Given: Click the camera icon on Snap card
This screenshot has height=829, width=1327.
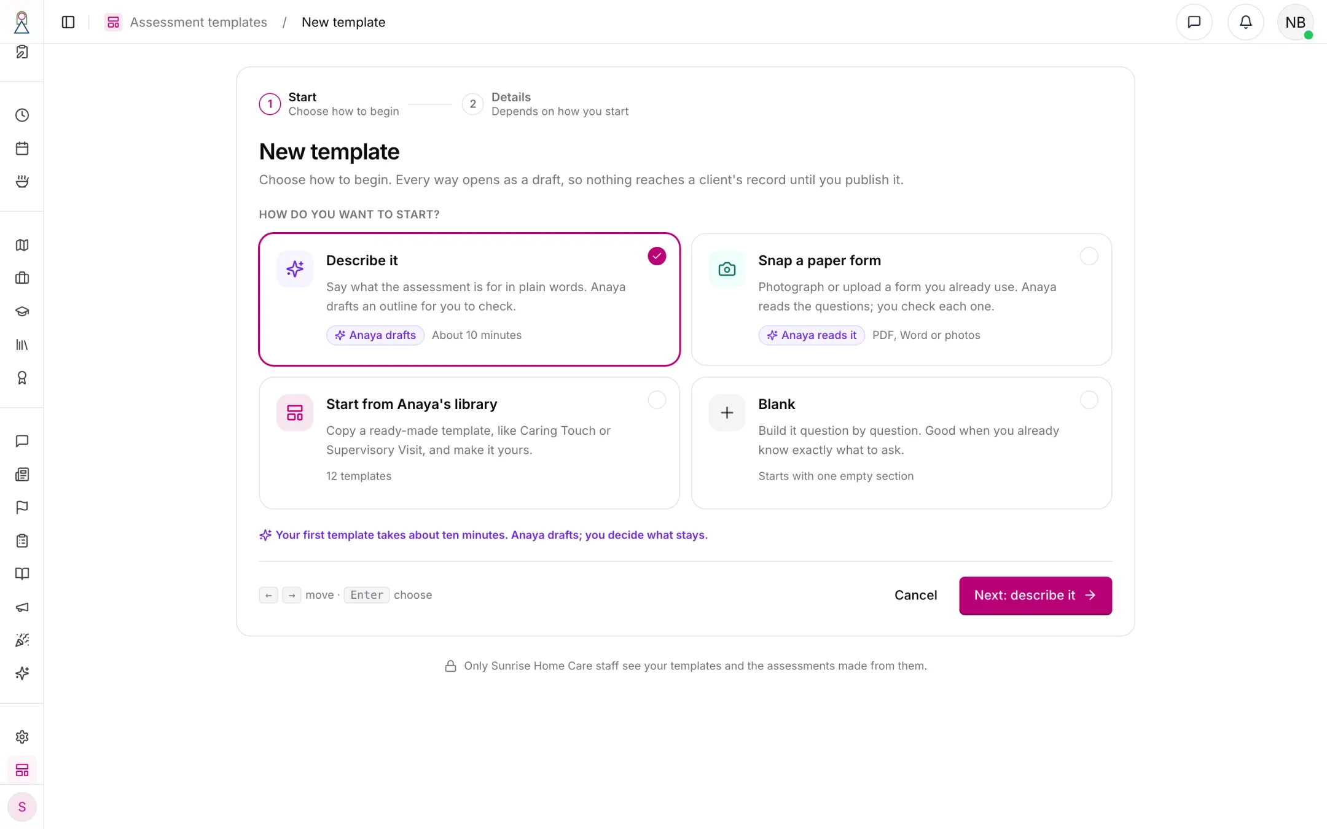Looking at the screenshot, I should pos(727,269).
